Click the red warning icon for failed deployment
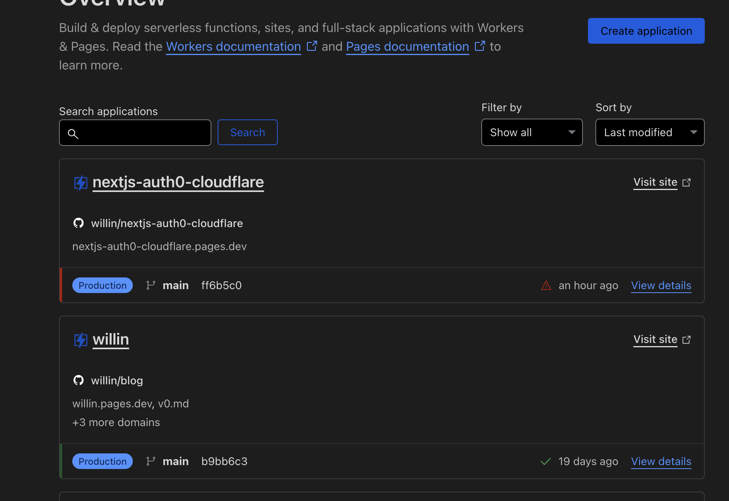729x501 pixels. coord(546,286)
